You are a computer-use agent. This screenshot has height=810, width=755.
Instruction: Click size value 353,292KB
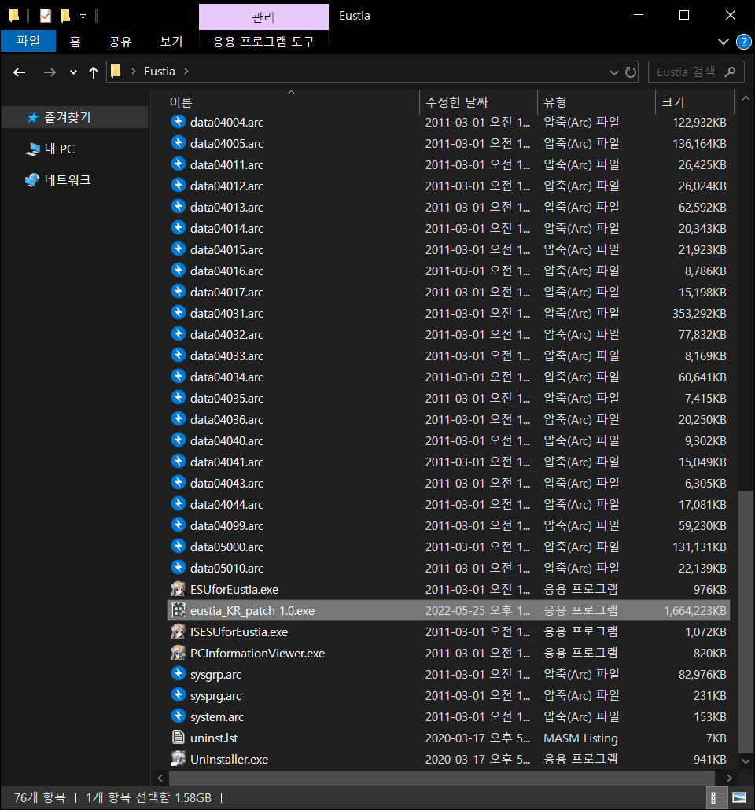coord(699,313)
